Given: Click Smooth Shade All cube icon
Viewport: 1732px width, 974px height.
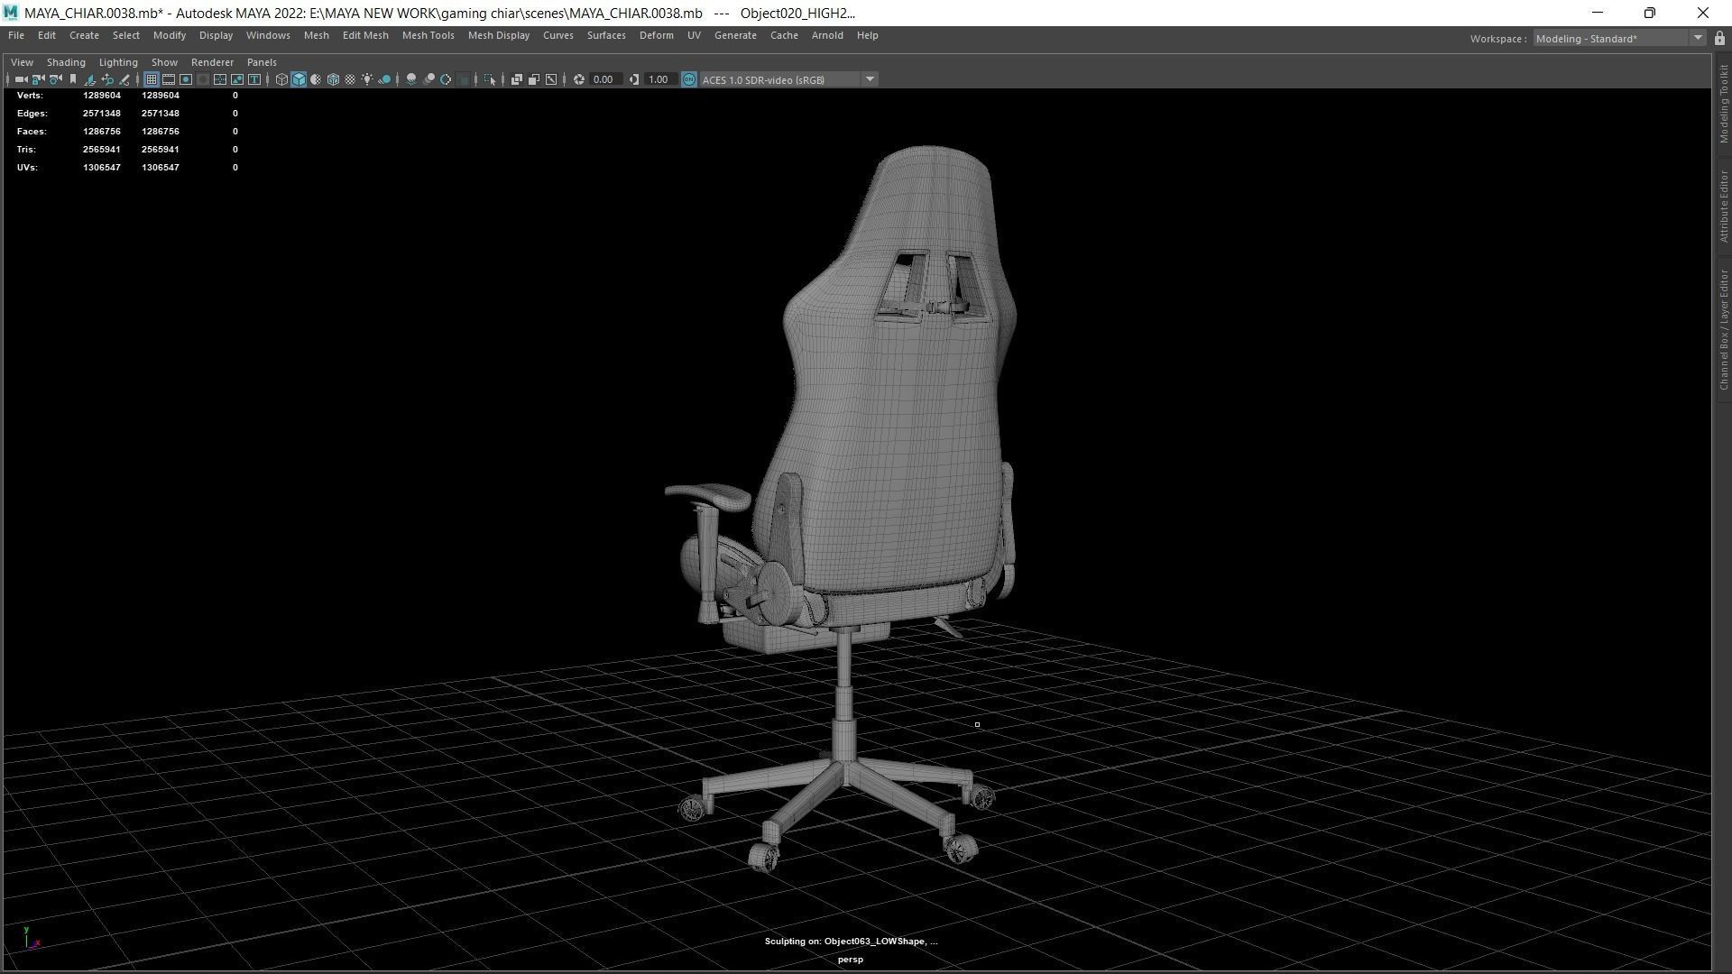Looking at the screenshot, I should pyautogui.click(x=299, y=79).
